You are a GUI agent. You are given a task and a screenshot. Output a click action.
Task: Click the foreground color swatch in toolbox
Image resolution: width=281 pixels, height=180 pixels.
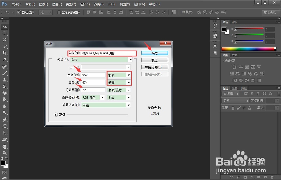pyautogui.click(x=3, y=163)
